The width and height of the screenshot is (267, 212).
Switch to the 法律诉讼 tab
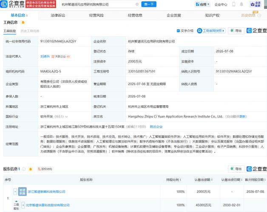58,15
